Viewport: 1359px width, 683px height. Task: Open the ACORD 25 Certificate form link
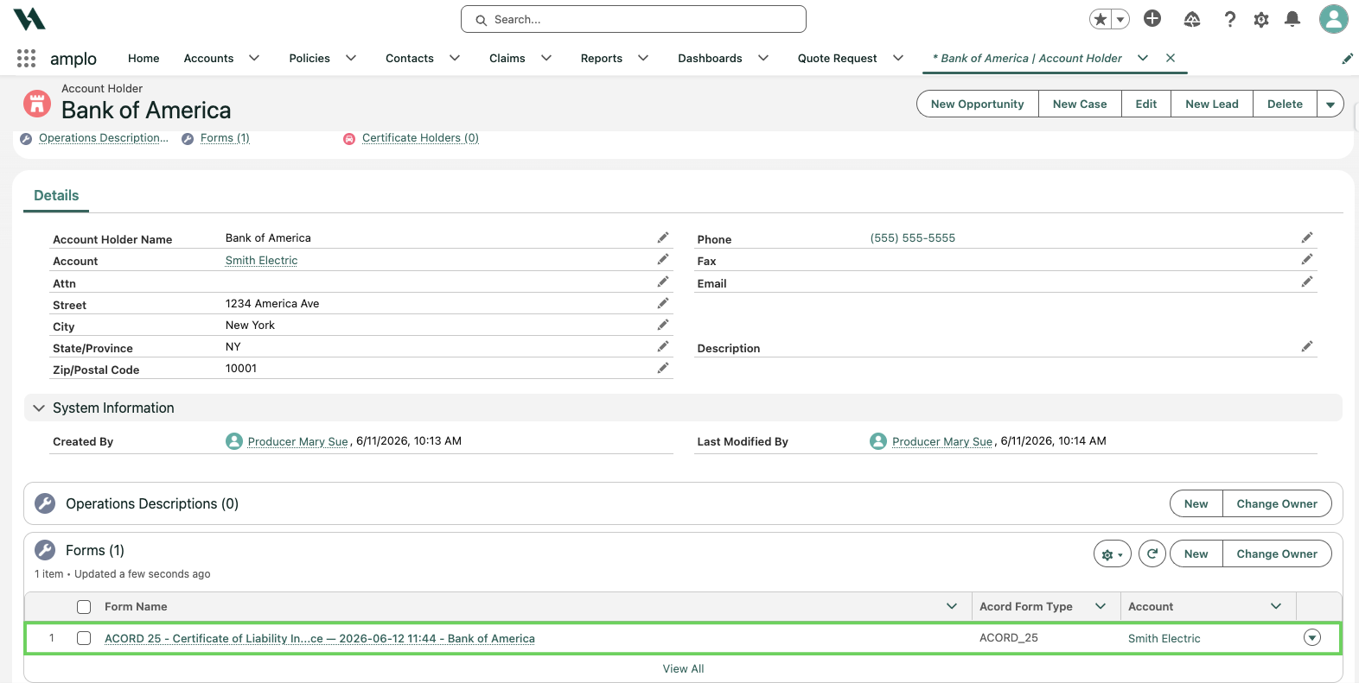(x=320, y=638)
